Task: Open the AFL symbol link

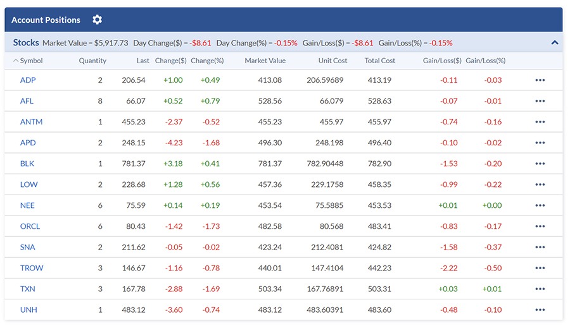Action: point(27,101)
